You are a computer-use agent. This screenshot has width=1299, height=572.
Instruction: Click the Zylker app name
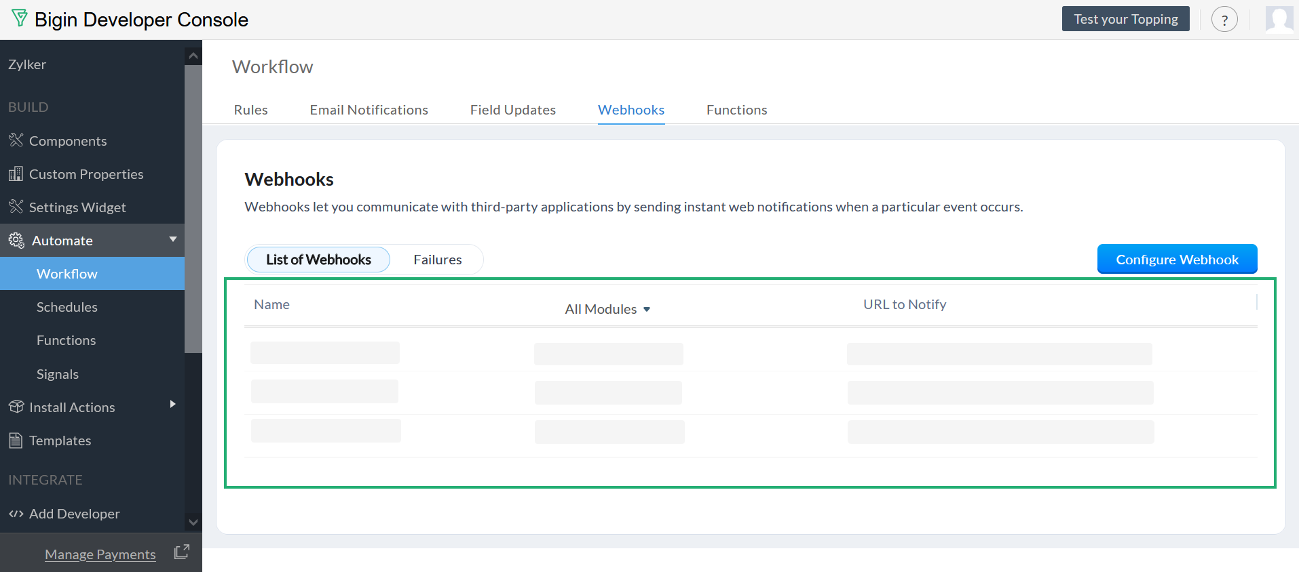click(x=27, y=64)
